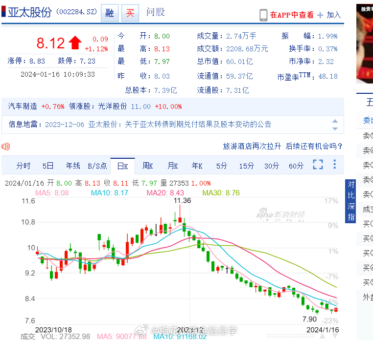Open 光洋股份 leading stock link
373x340 pixels.
pos(113,106)
